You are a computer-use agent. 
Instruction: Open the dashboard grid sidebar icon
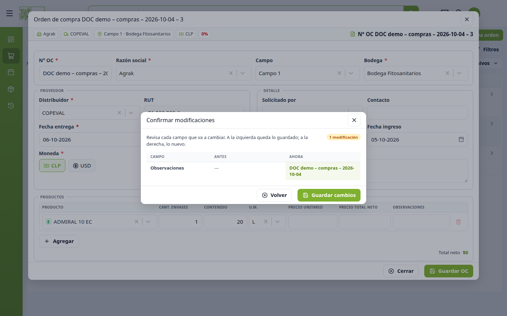[11, 39]
